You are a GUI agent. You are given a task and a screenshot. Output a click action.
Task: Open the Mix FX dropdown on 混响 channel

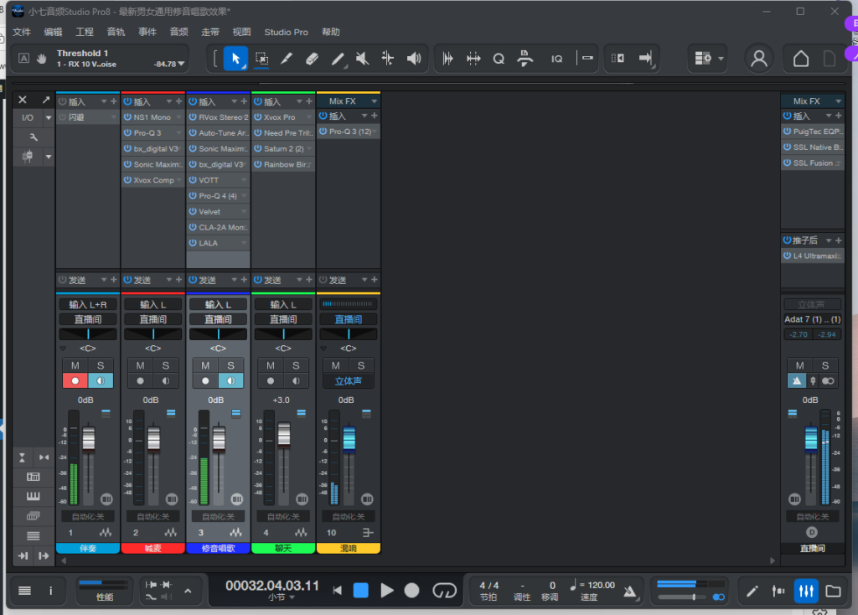pyautogui.click(x=374, y=101)
